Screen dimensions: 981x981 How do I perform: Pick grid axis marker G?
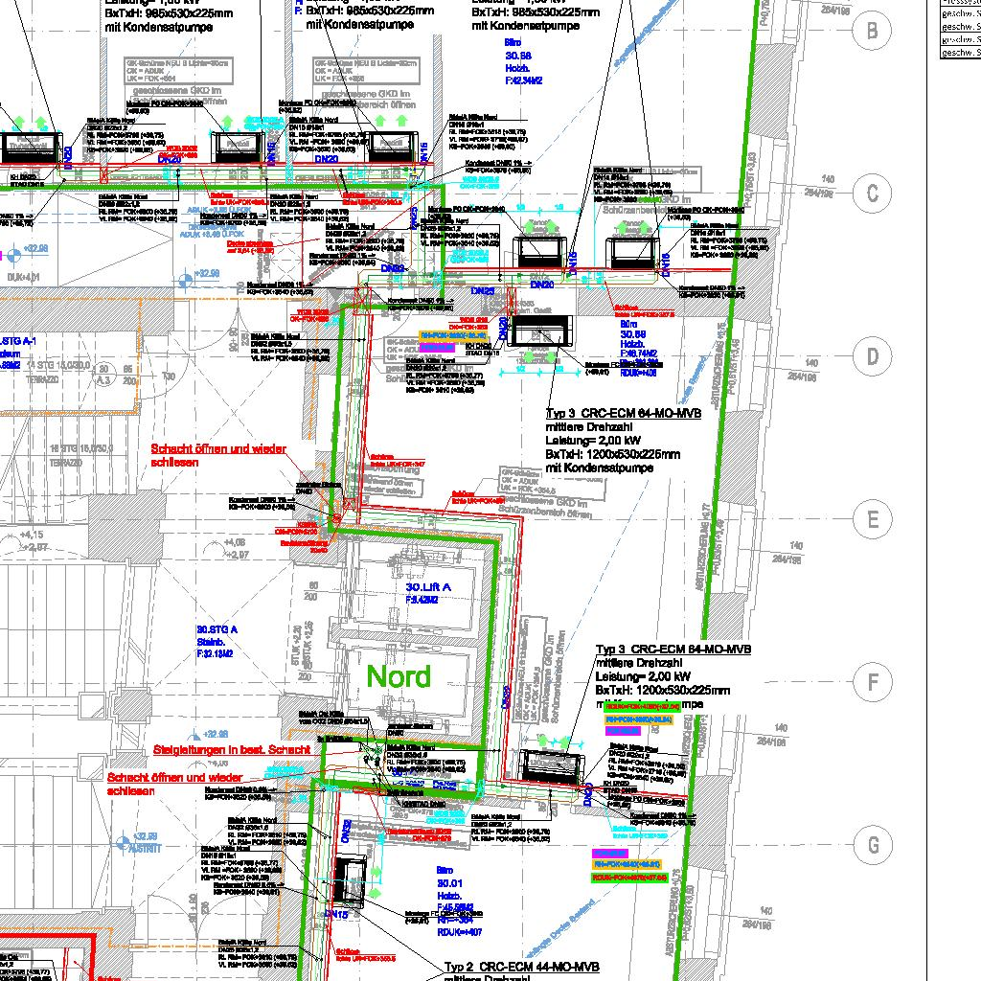pyautogui.click(x=872, y=845)
